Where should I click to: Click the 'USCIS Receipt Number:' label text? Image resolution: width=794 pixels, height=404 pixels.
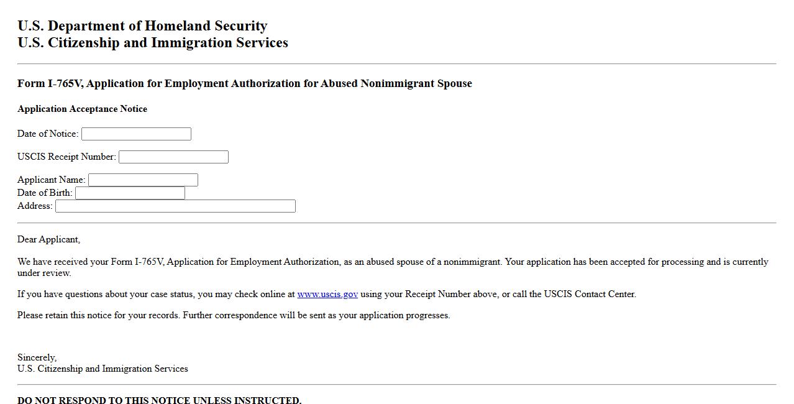[x=66, y=157]
